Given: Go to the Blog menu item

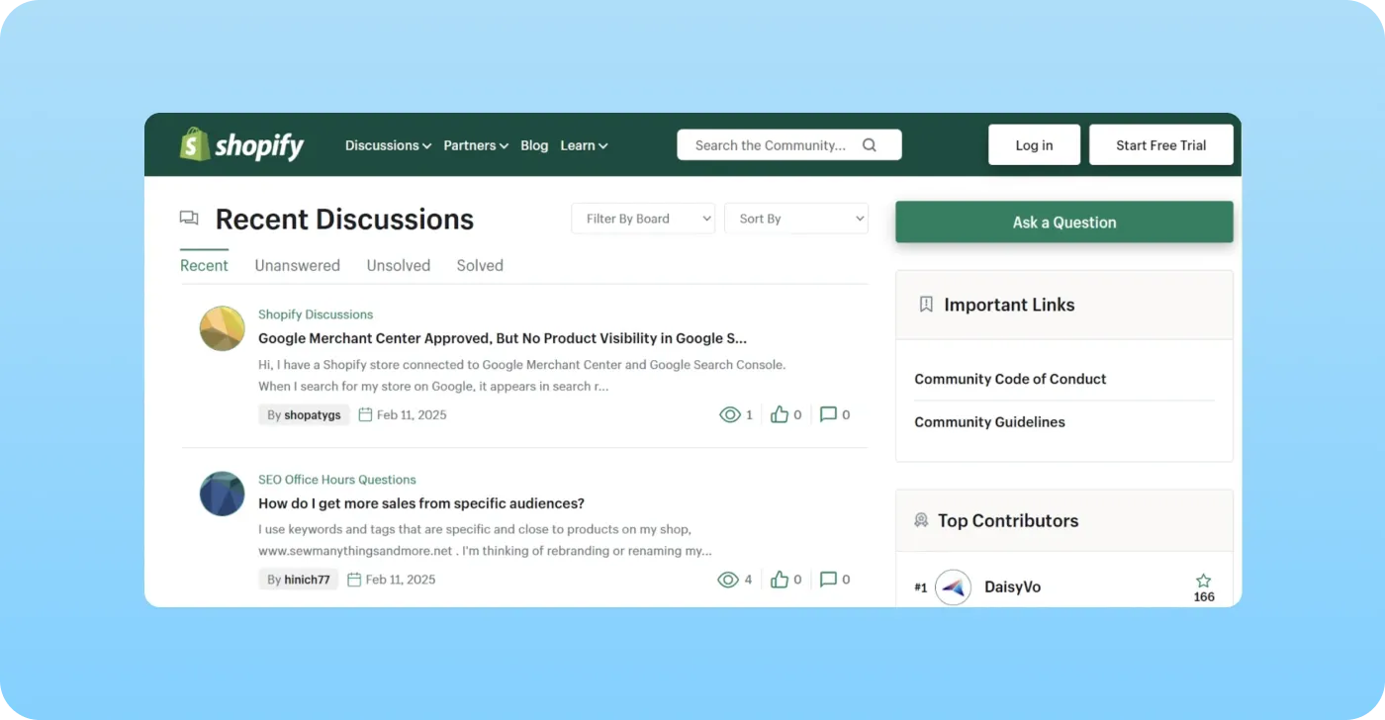Looking at the screenshot, I should 534,145.
